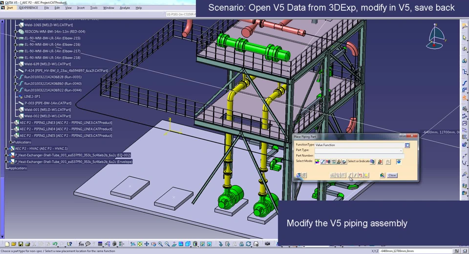Click the Swap visible space icon
This screenshot has height=254, width=469.
click(210, 244)
